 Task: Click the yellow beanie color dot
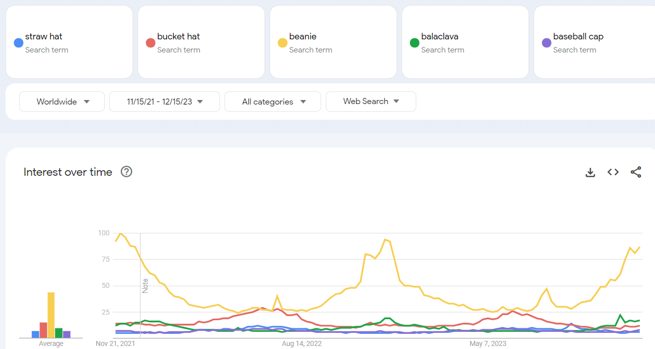click(x=282, y=43)
